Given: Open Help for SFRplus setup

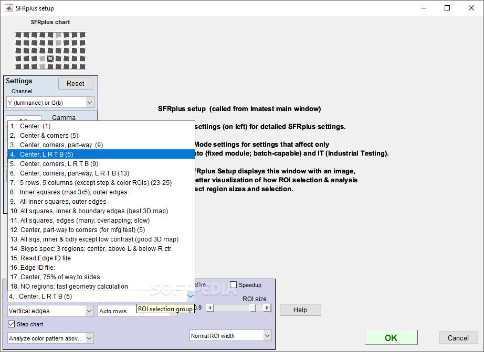Looking at the screenshot, I should 300,310.
